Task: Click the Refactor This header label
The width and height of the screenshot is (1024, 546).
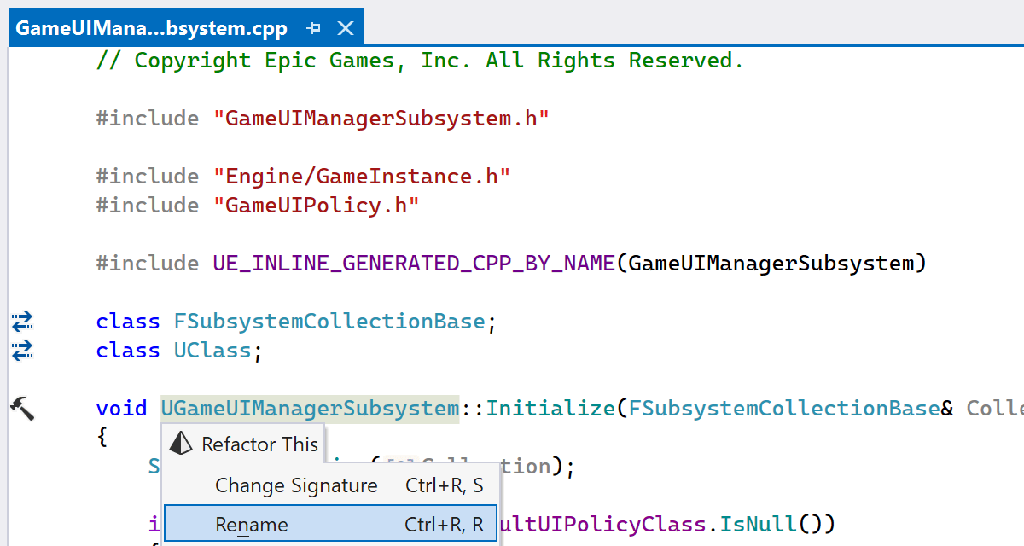Action: [259, 444]
